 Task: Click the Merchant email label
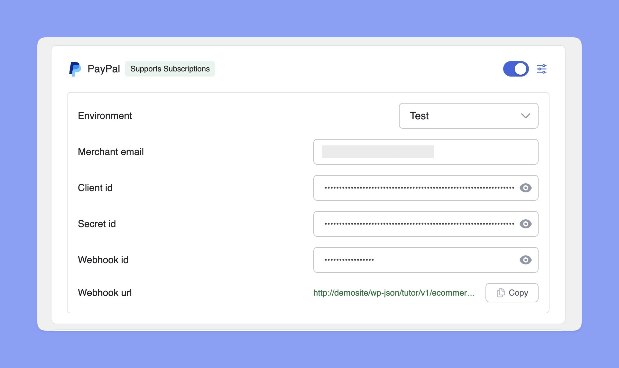tap(111, 152)
